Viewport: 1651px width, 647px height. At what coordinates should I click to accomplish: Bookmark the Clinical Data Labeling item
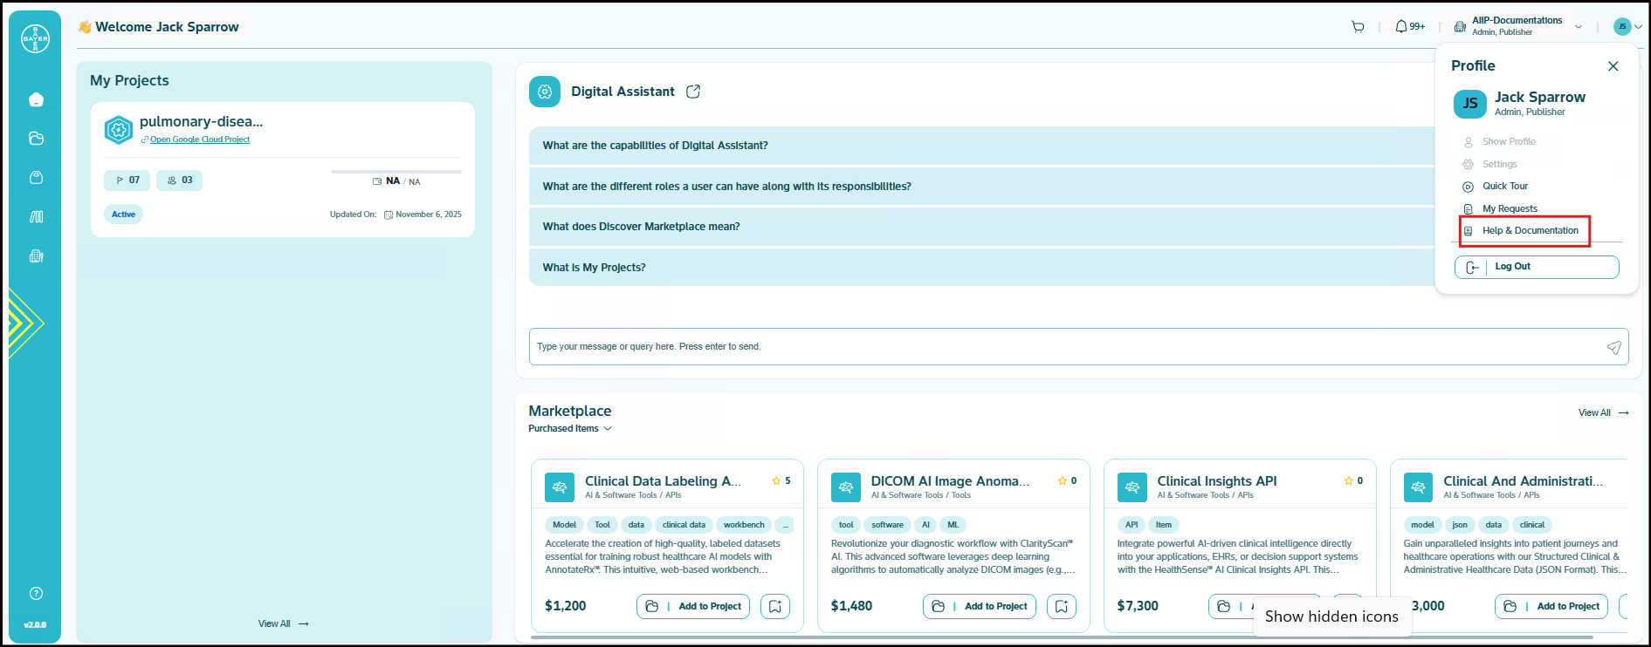point(775,606)
